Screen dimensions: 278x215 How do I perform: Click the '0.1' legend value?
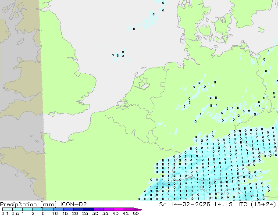coord(5,213)
